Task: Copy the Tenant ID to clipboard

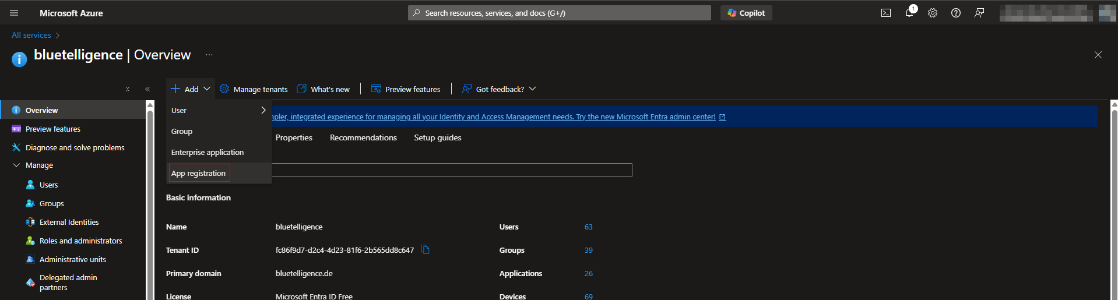Action: (x=425, y=250)
